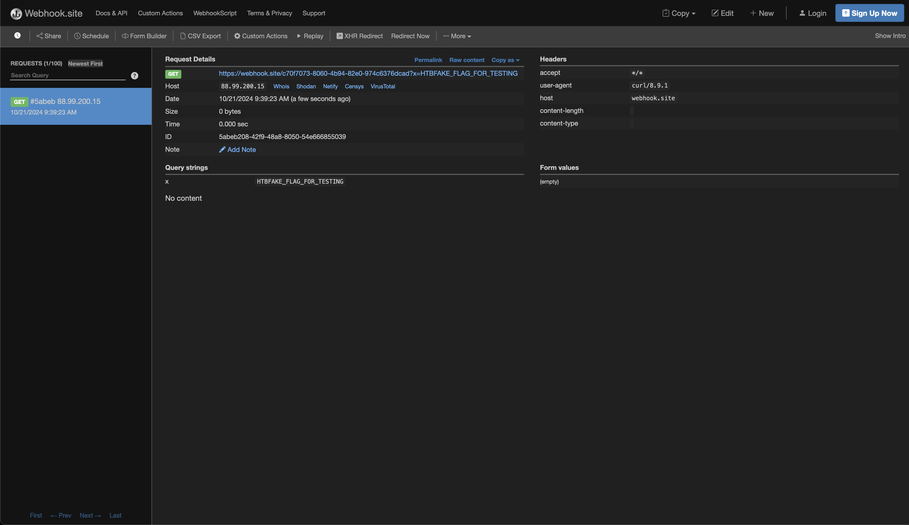Viewport: 909px width, 525px height.
Task: Go to First page of requests
Action: tap(36, 515)
